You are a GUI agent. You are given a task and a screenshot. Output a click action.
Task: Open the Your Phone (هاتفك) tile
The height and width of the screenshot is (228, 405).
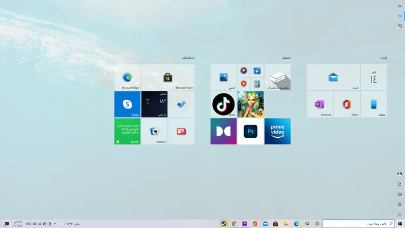[374, 104]
